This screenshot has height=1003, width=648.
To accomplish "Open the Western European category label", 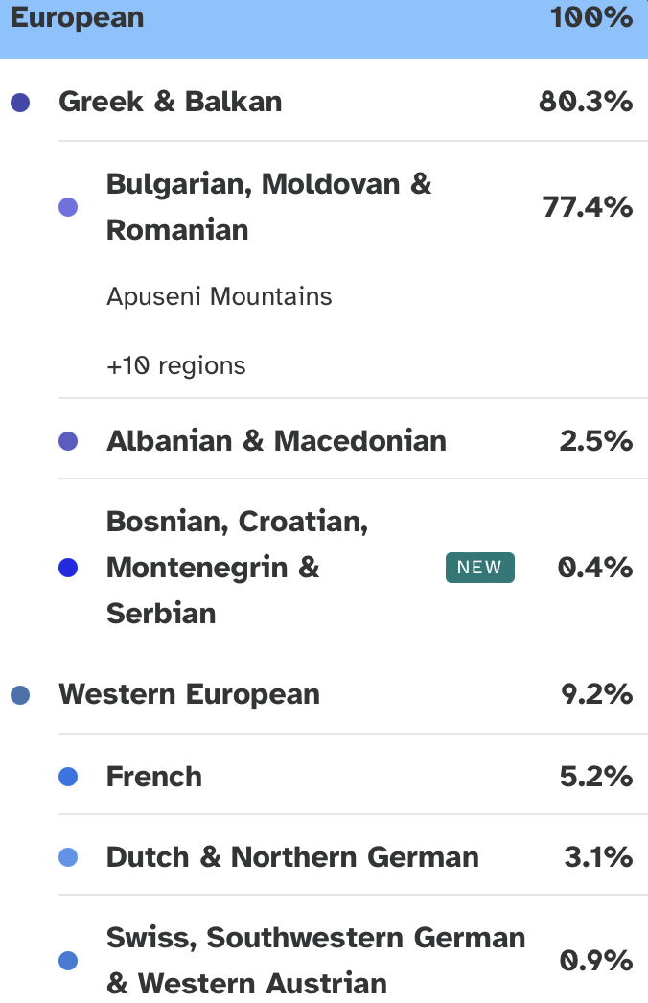I will 189,694.
